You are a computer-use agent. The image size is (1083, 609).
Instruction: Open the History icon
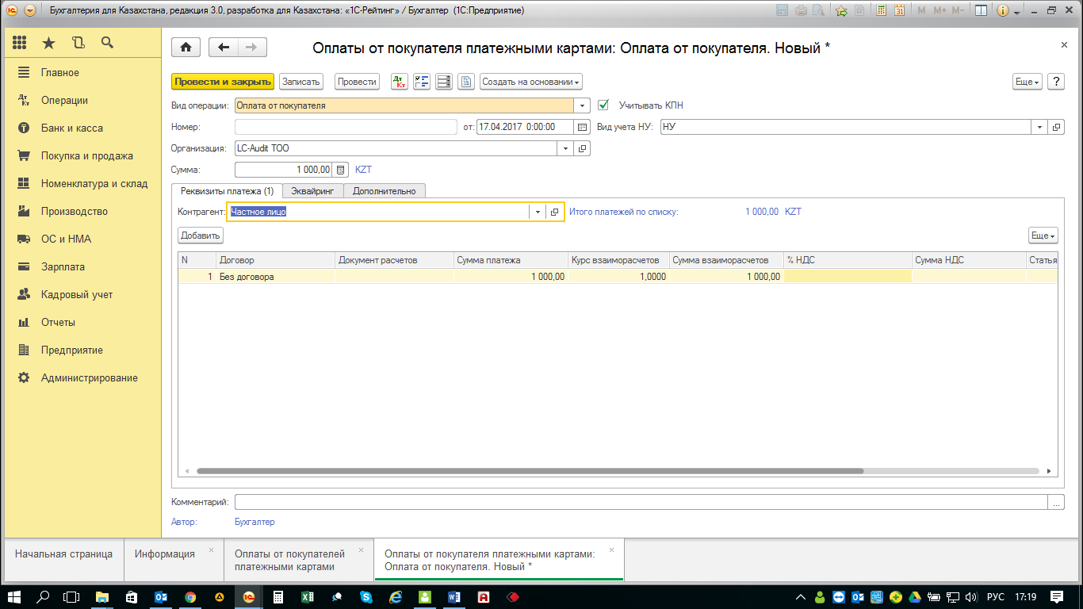point(78,43)
